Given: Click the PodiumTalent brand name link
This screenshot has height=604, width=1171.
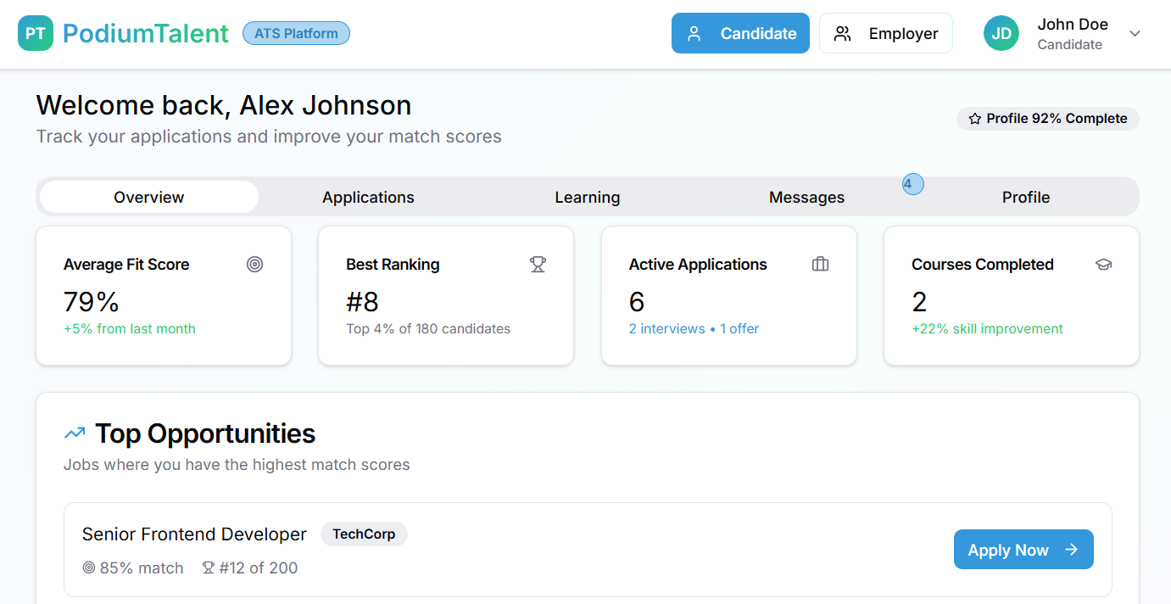Looking at the screenshot, I should [146, 34].
